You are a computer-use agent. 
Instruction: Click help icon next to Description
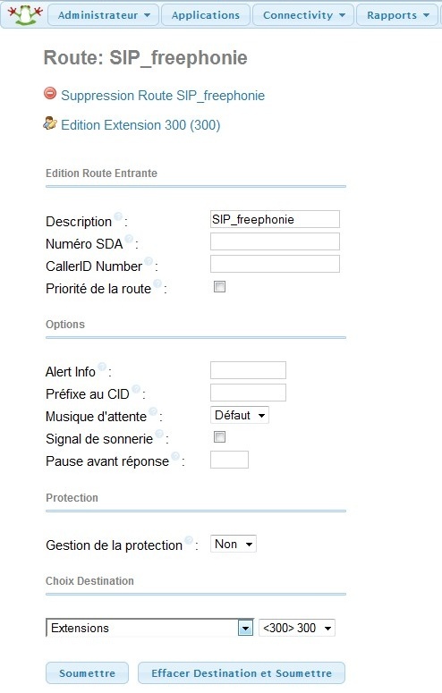click(x=118, y=216)
